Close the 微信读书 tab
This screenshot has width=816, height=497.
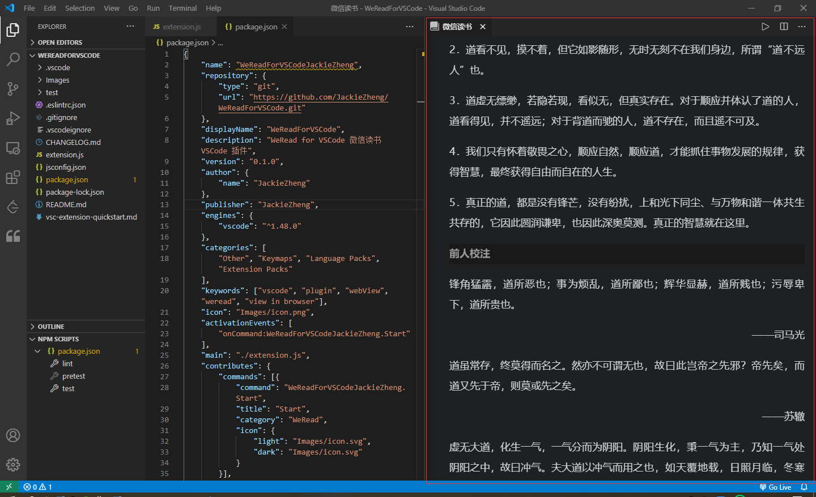coord(483,27)
